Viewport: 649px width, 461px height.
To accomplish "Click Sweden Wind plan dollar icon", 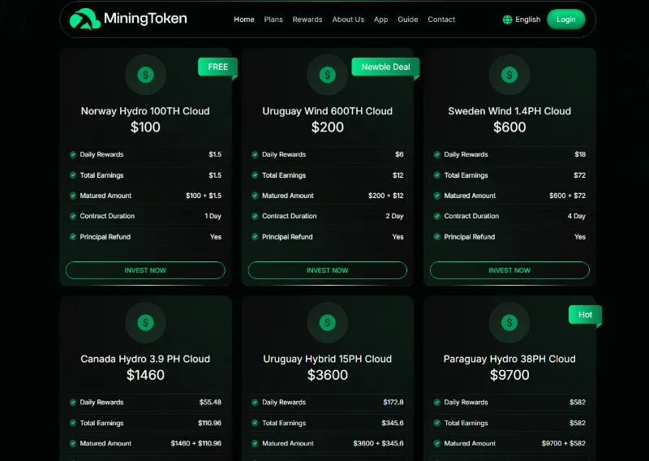I will 509,75.
